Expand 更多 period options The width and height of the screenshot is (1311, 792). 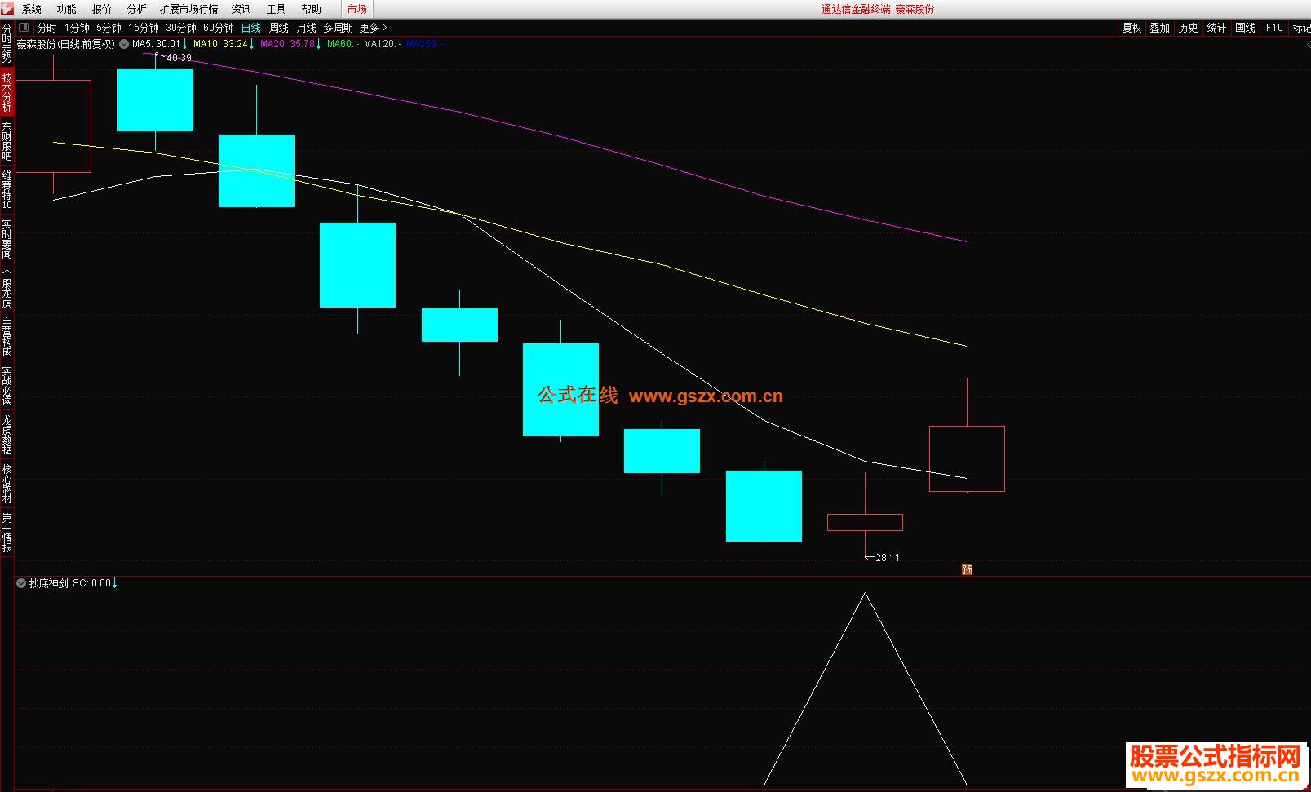pyautogui.click(x=373, y=28)
